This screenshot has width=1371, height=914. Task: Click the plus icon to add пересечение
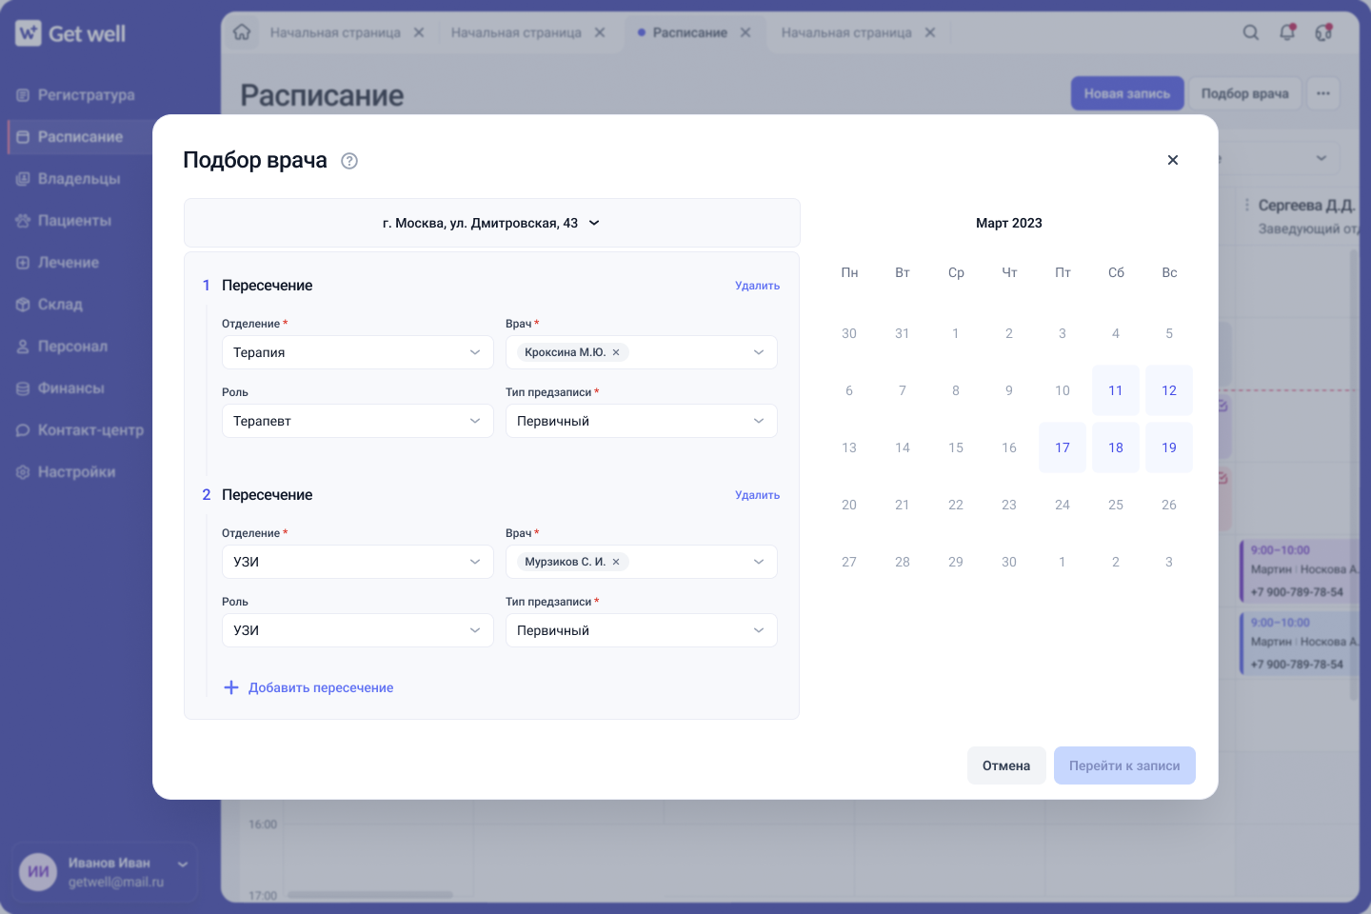pos(231,687)
